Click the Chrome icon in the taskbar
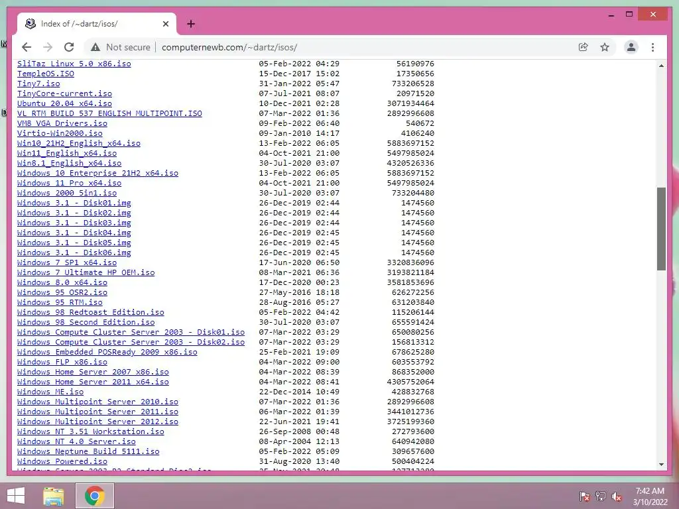The height and width of the screenshot is (509, 679). [94, 496]
